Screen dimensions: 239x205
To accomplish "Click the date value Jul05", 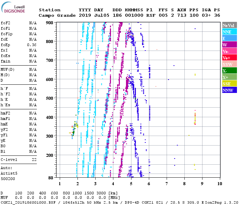I will coord(102,15).
